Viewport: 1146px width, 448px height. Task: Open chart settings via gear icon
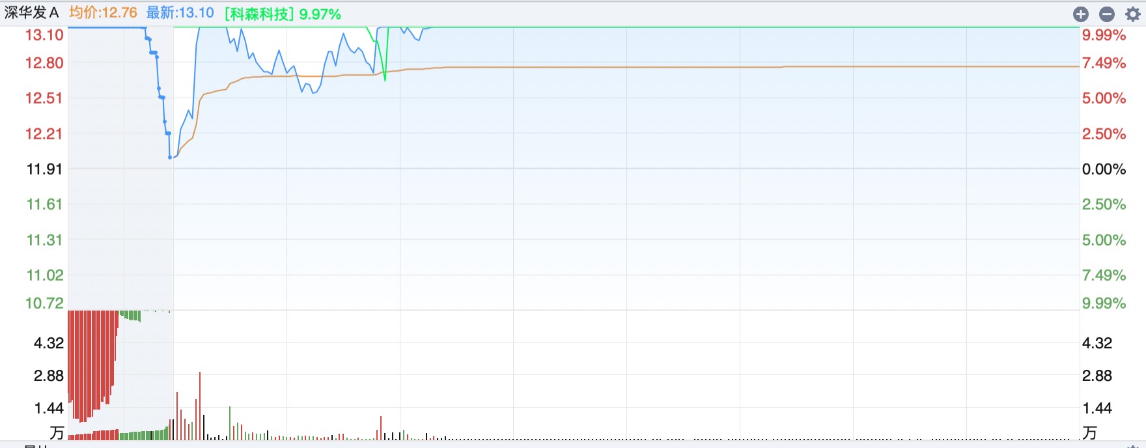coord(1133,14)
